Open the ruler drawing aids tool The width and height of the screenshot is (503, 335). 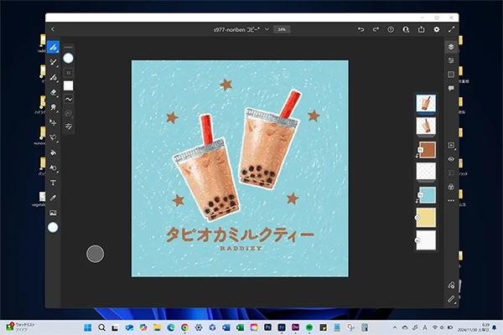click(x=451, y=299)
